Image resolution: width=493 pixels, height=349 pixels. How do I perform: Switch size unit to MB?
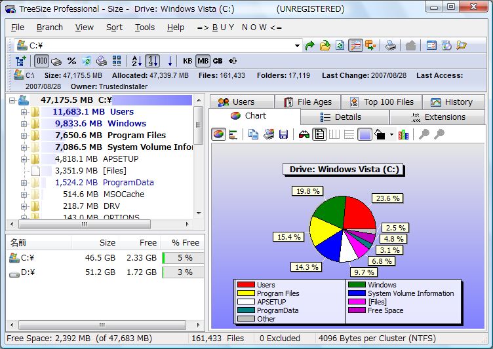203,61
